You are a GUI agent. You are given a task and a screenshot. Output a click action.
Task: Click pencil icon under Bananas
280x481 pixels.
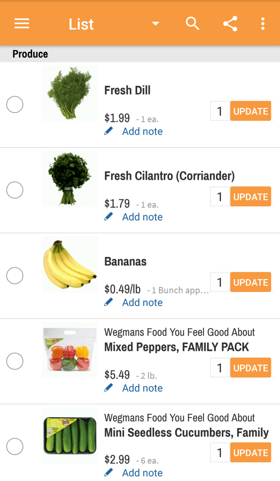pyautogui.click(x=109, y=302)
